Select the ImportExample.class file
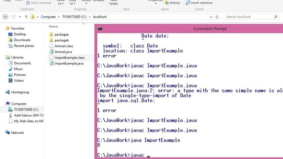Viewport: 283px width, 159px height. pyautogui.click(x=69, y=57)
